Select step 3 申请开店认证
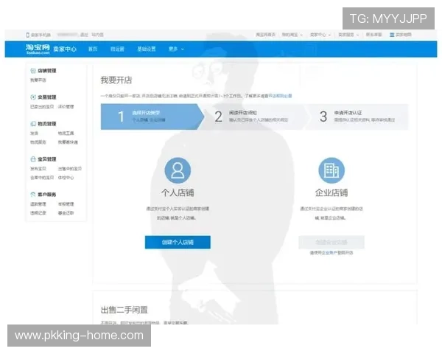 (x=357, y=117)
